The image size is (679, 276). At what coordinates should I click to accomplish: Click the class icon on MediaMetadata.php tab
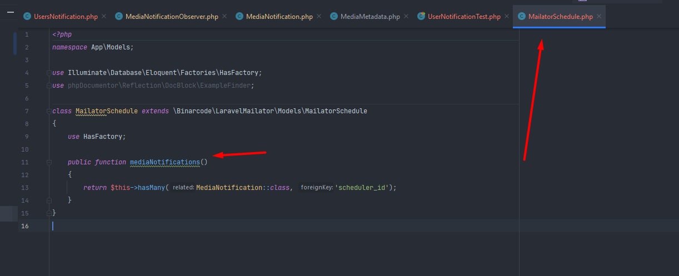pyautogui.click(x=334, y=17)
